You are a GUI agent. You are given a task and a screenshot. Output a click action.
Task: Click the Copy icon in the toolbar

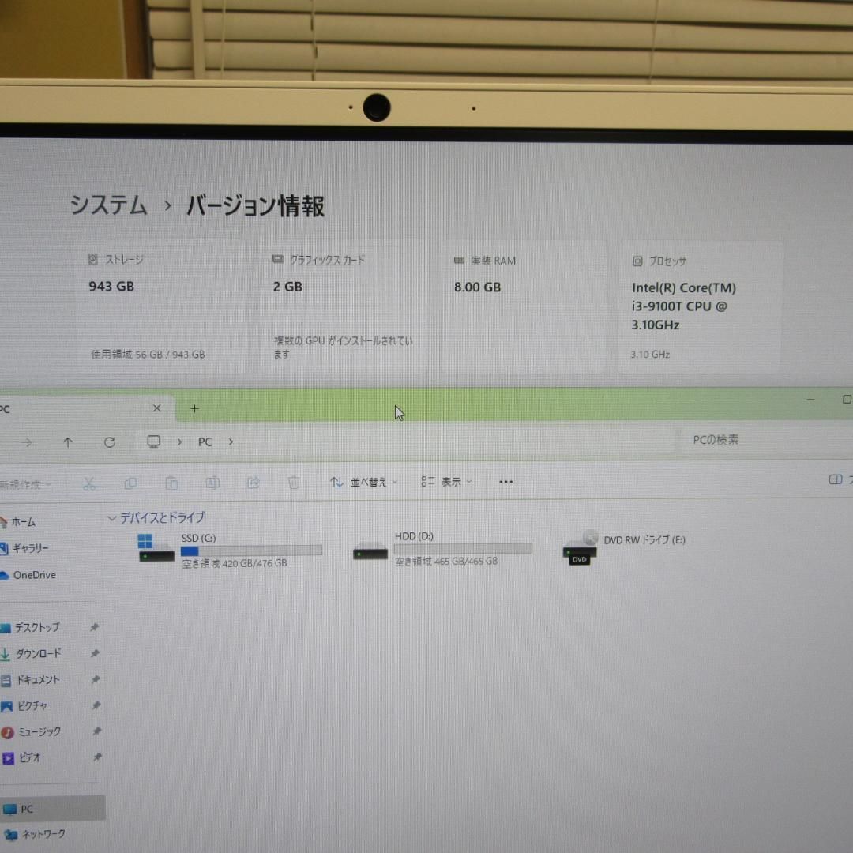130,482
